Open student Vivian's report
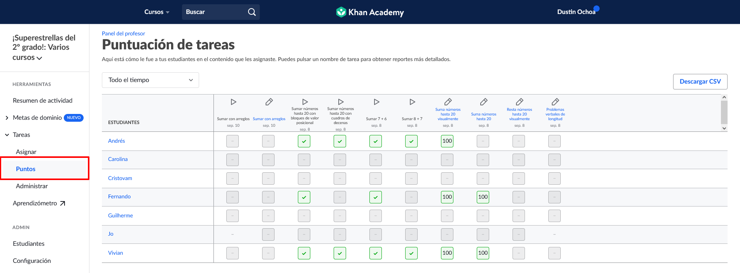 [x=115, y=253]
